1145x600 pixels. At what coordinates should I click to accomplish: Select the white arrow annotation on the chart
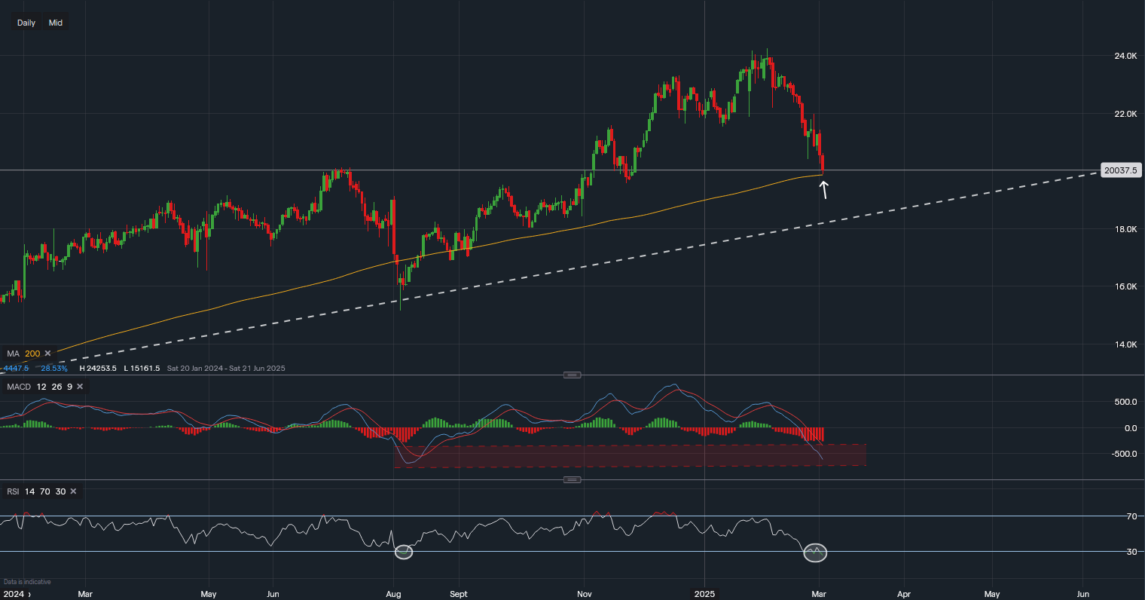(824, 191)
